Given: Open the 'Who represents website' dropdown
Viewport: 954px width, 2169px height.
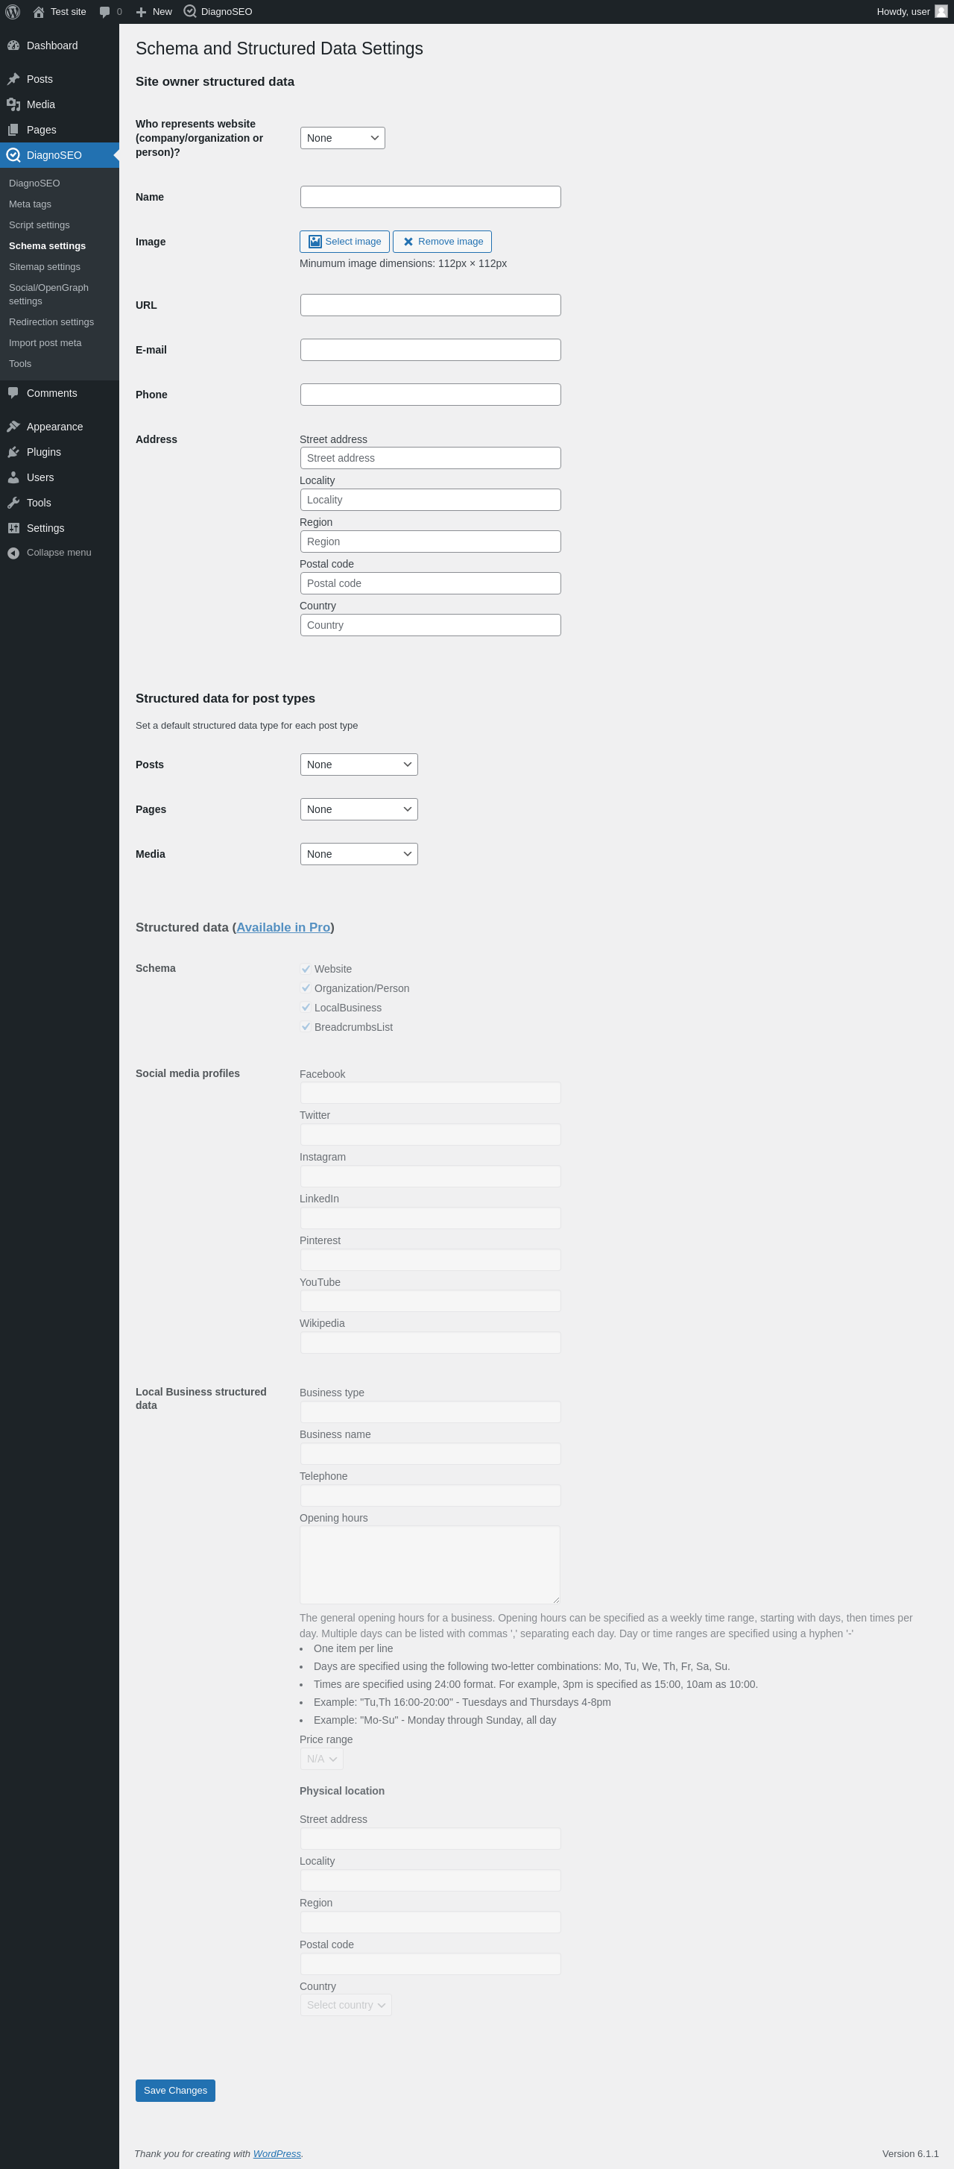Looking at the screenshot, I should [342, 138].
